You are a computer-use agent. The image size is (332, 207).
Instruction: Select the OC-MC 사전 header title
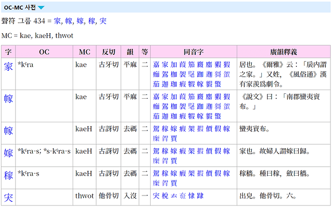tap(20, 8)
